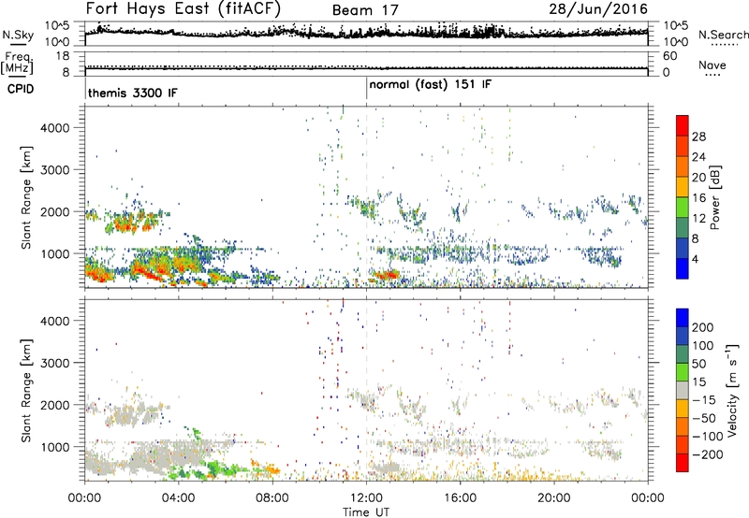Click the "Power [dB]" color bar title
749x518 pixels.
coord(714,197)
